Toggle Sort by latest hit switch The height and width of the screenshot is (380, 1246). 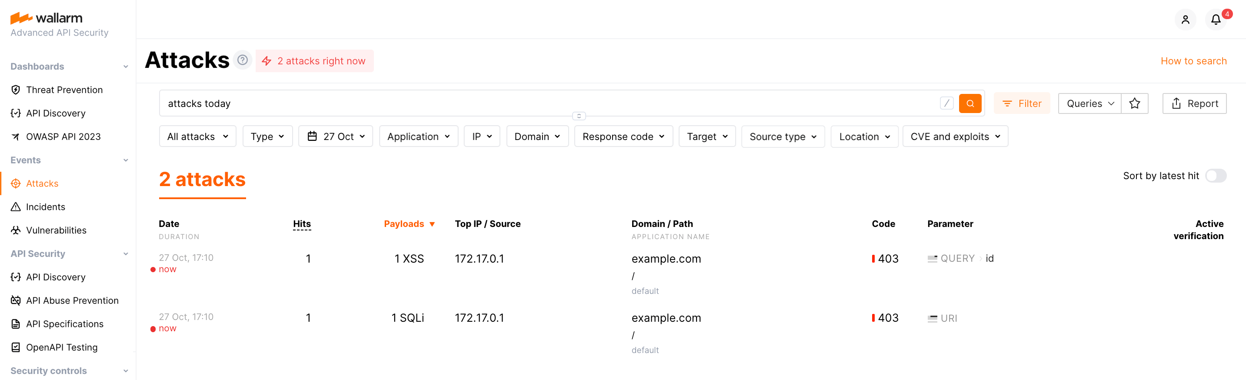(x=1215, y=176)
